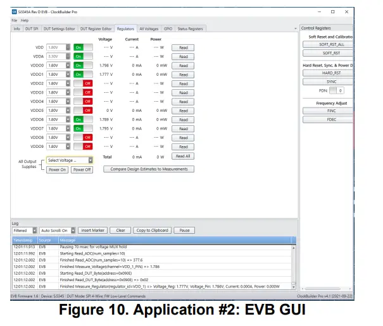The width and height of the screenshot is (383, 326).
Task: Open the DUT Settings Editor tab
Action: (60, 29)
